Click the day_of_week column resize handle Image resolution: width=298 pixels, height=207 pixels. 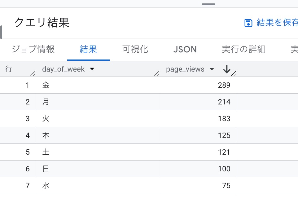pos(157,73)
